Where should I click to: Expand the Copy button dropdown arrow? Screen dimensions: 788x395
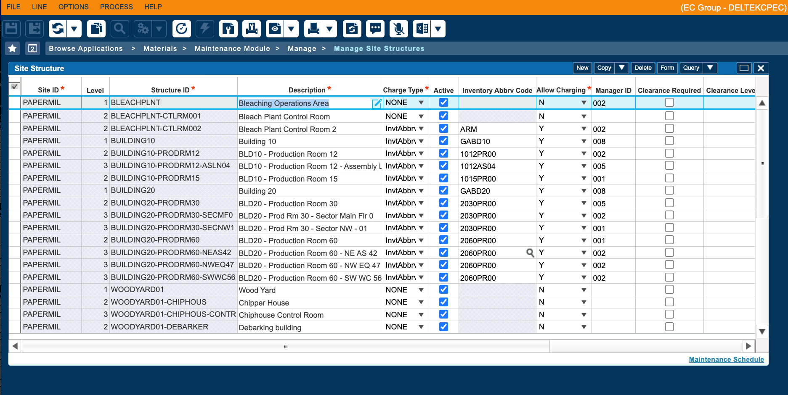click(x=622, y=68)
